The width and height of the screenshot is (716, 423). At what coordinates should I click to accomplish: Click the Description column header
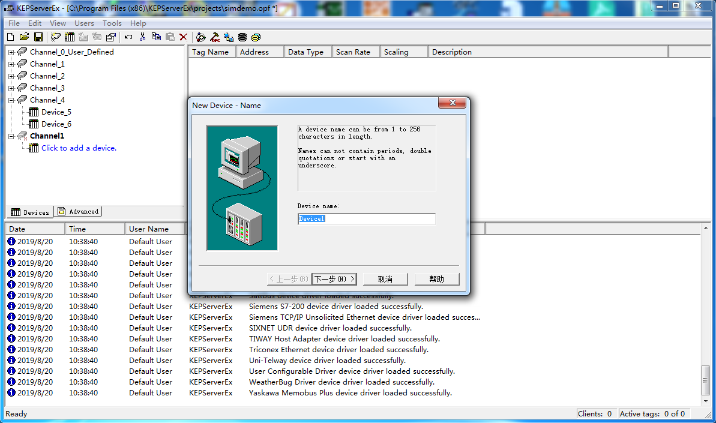tap(548, 52)
